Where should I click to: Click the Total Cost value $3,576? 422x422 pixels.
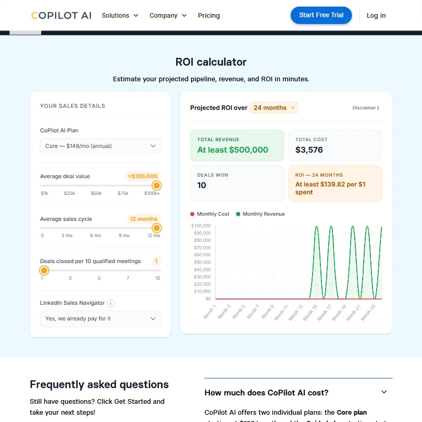pos(309,150)
